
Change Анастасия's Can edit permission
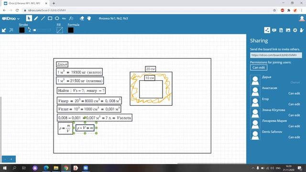(x=294, y=94)
